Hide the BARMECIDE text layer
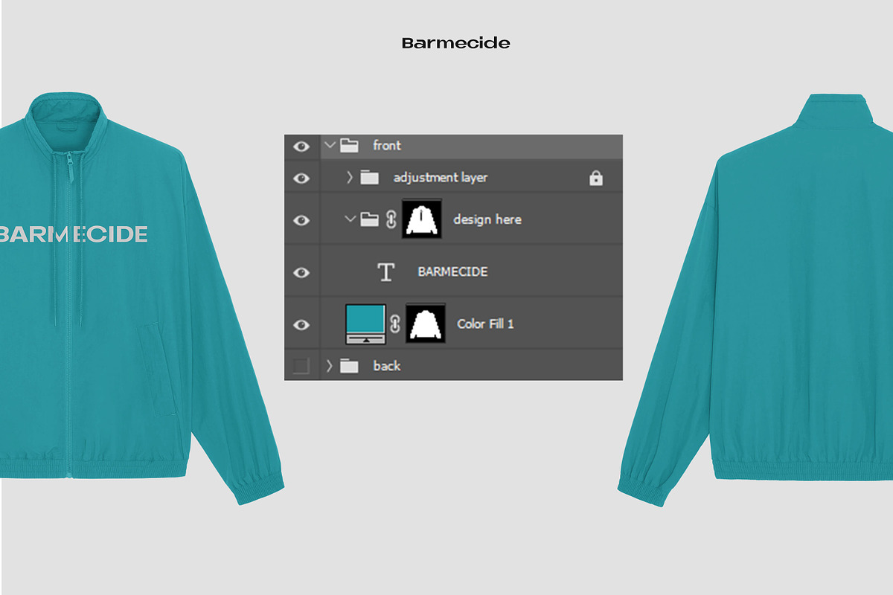 (301, 272)
